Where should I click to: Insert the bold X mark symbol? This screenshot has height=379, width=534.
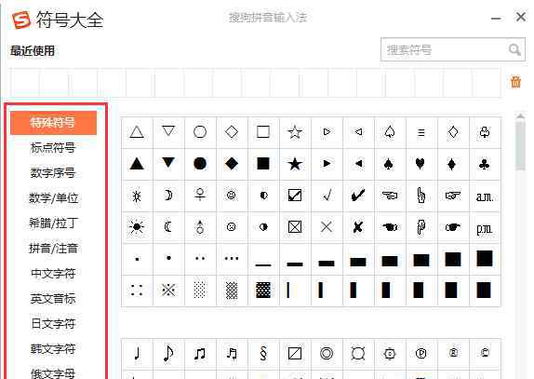click(x=358, y=227)
